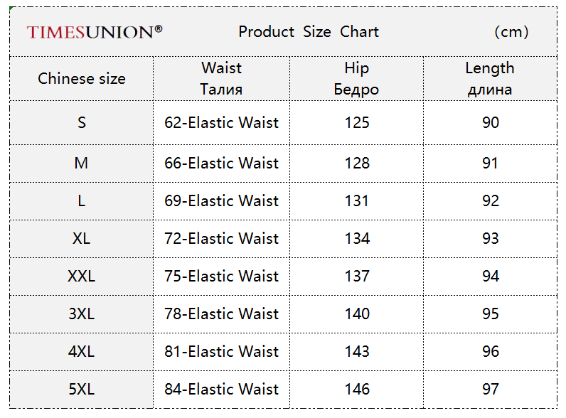Image resolution: width=566 pixels, height=418 pixels.
Task: Click the (cm) unit label
Action: (511, 32)
